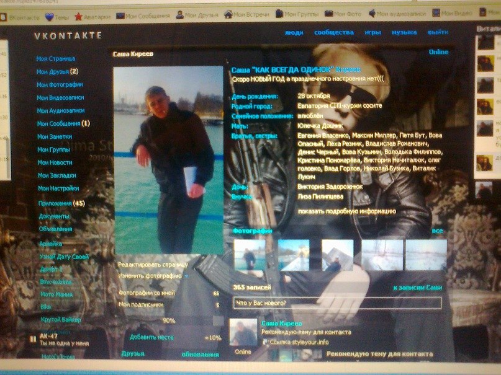
Task: Open the large profile photo of Саша Киреев
Action: click(168, 160)
